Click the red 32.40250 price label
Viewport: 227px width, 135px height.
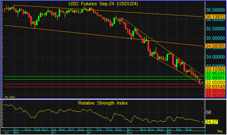point(215,95)
